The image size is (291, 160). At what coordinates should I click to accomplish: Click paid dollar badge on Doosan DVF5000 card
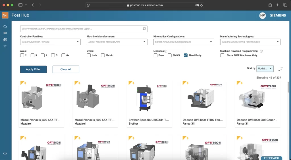point(242,83)
